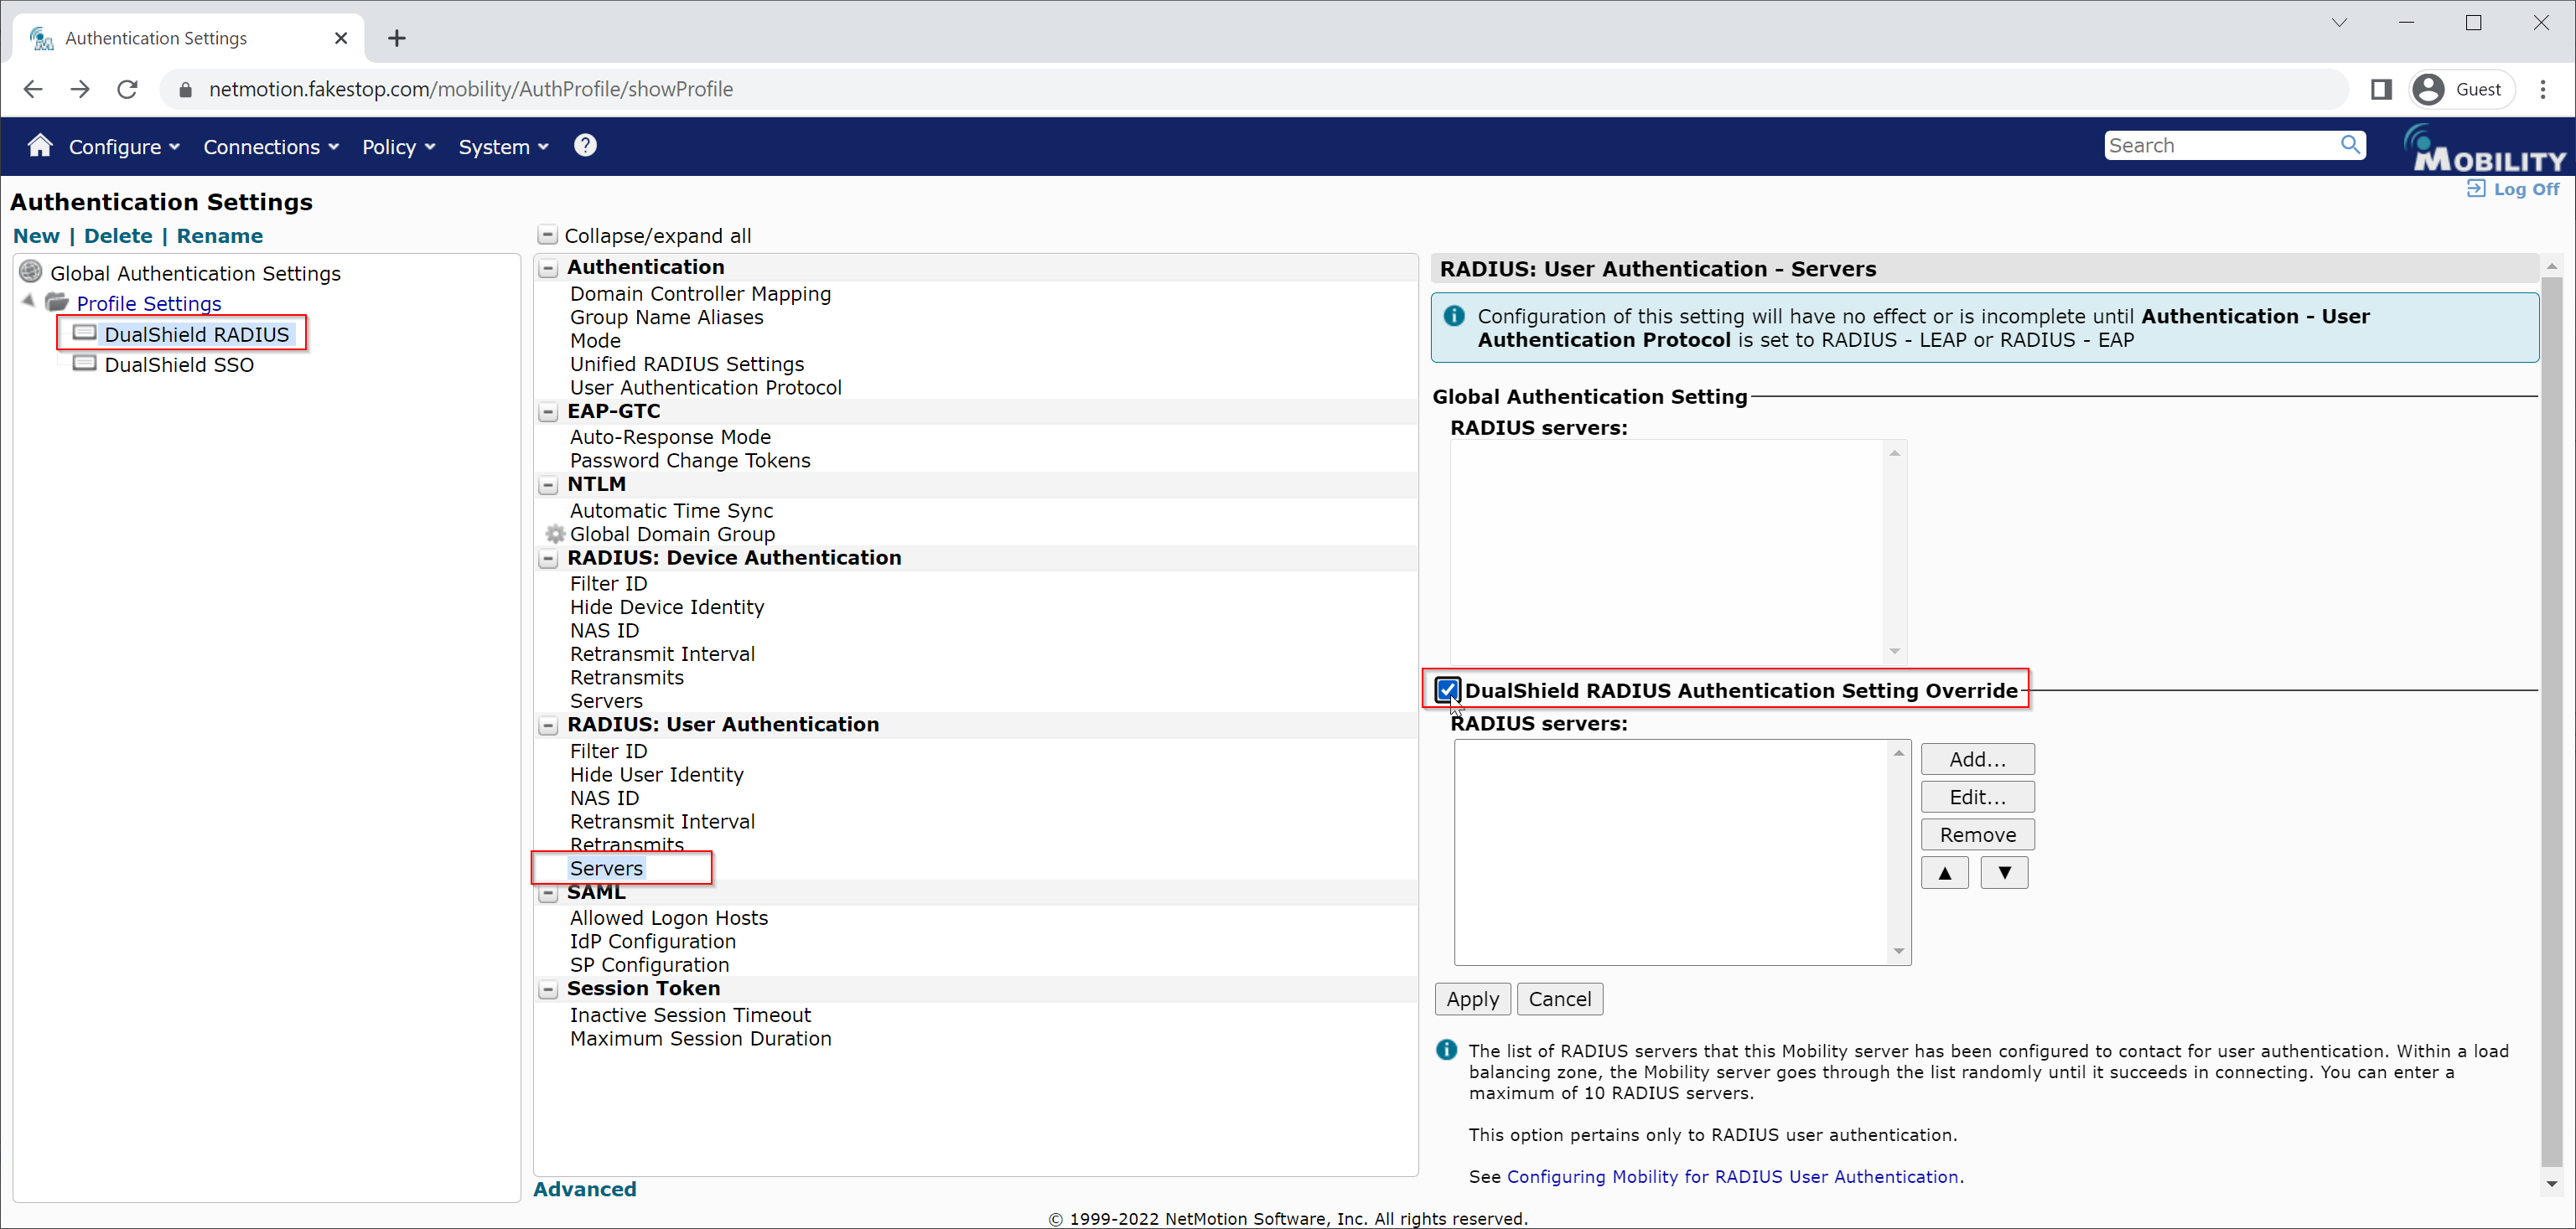The width and height of the screenshot is (2576, 1229).
Task: Collapse the Profile Settings tree node
Action: (x=29, y=301)
